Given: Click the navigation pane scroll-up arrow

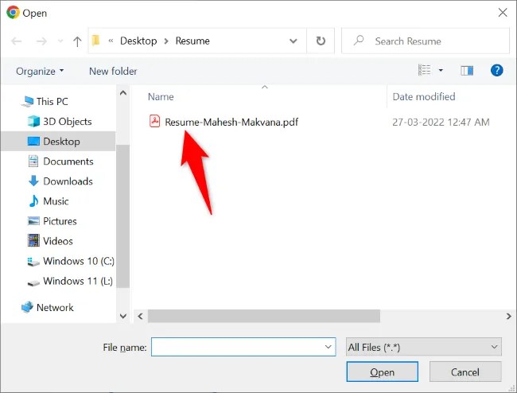Looking at the screenshot, I should pos(123,93).
